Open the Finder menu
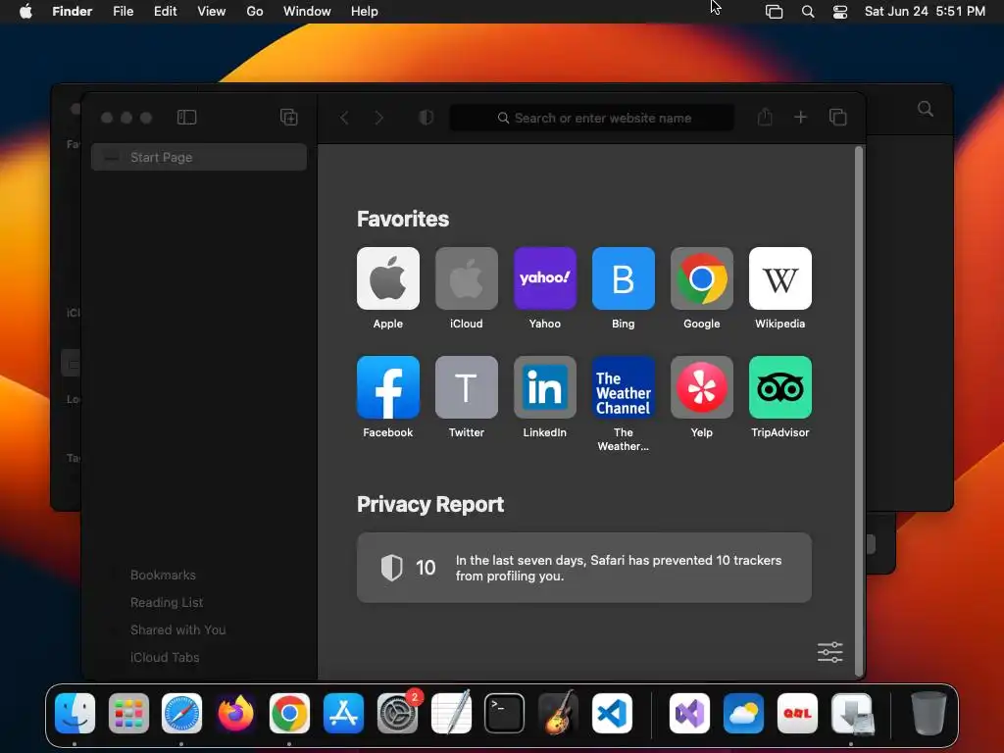Viewport: 1004px width, 753px height. point(73,11)
